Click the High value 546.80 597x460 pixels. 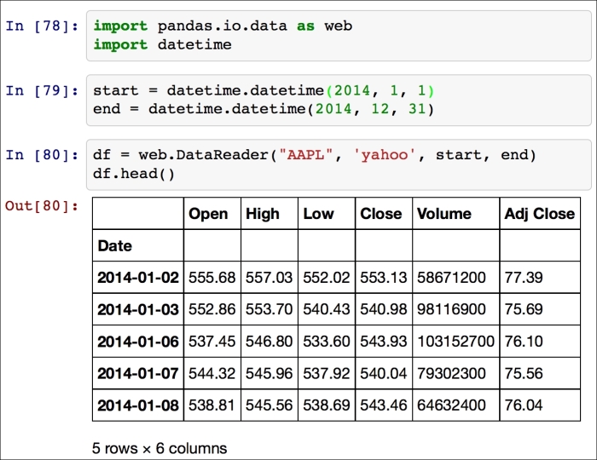pyautogui.click(x=269, y=342)
